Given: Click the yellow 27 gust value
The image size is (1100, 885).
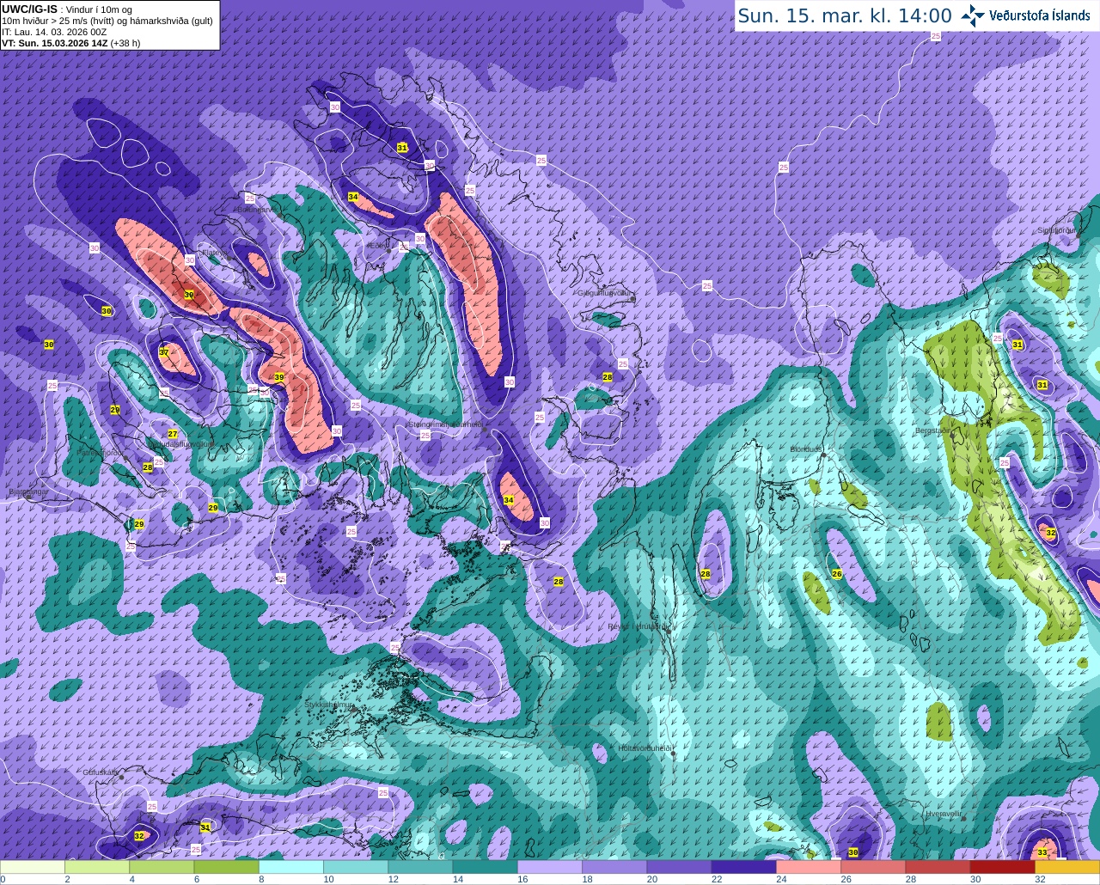Looking at the screenshot, I should click(172, 434).
